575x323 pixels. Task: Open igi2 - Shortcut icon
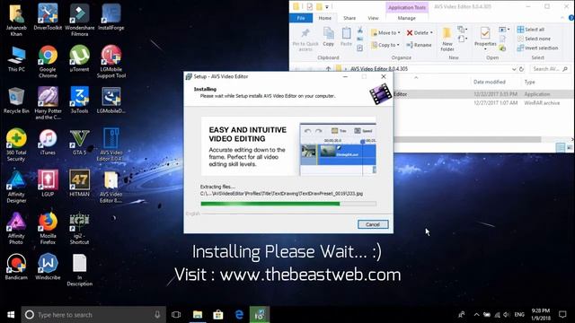click(80, 229)
